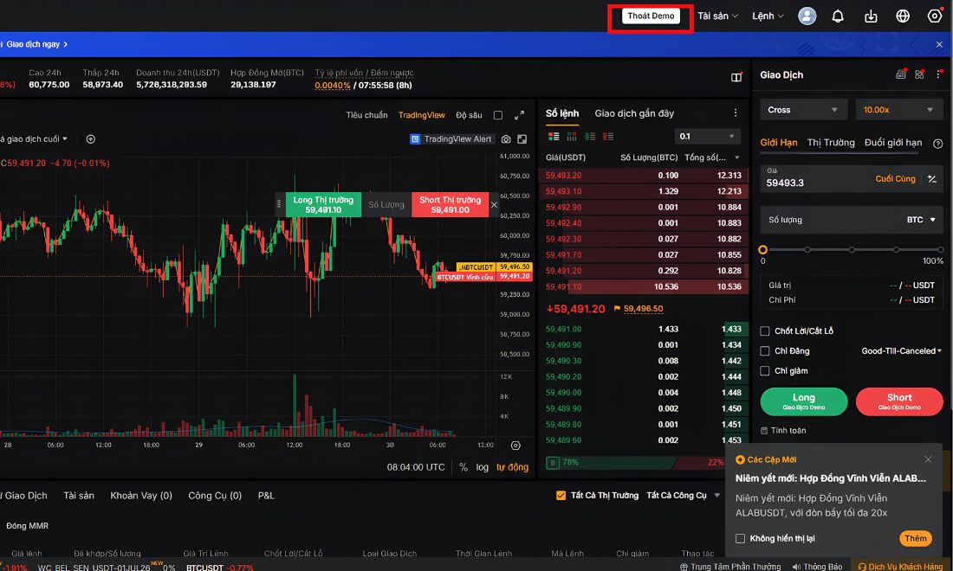Open the Cross margin mode dropdown
953x571 pixels.
tap(802, 110)
